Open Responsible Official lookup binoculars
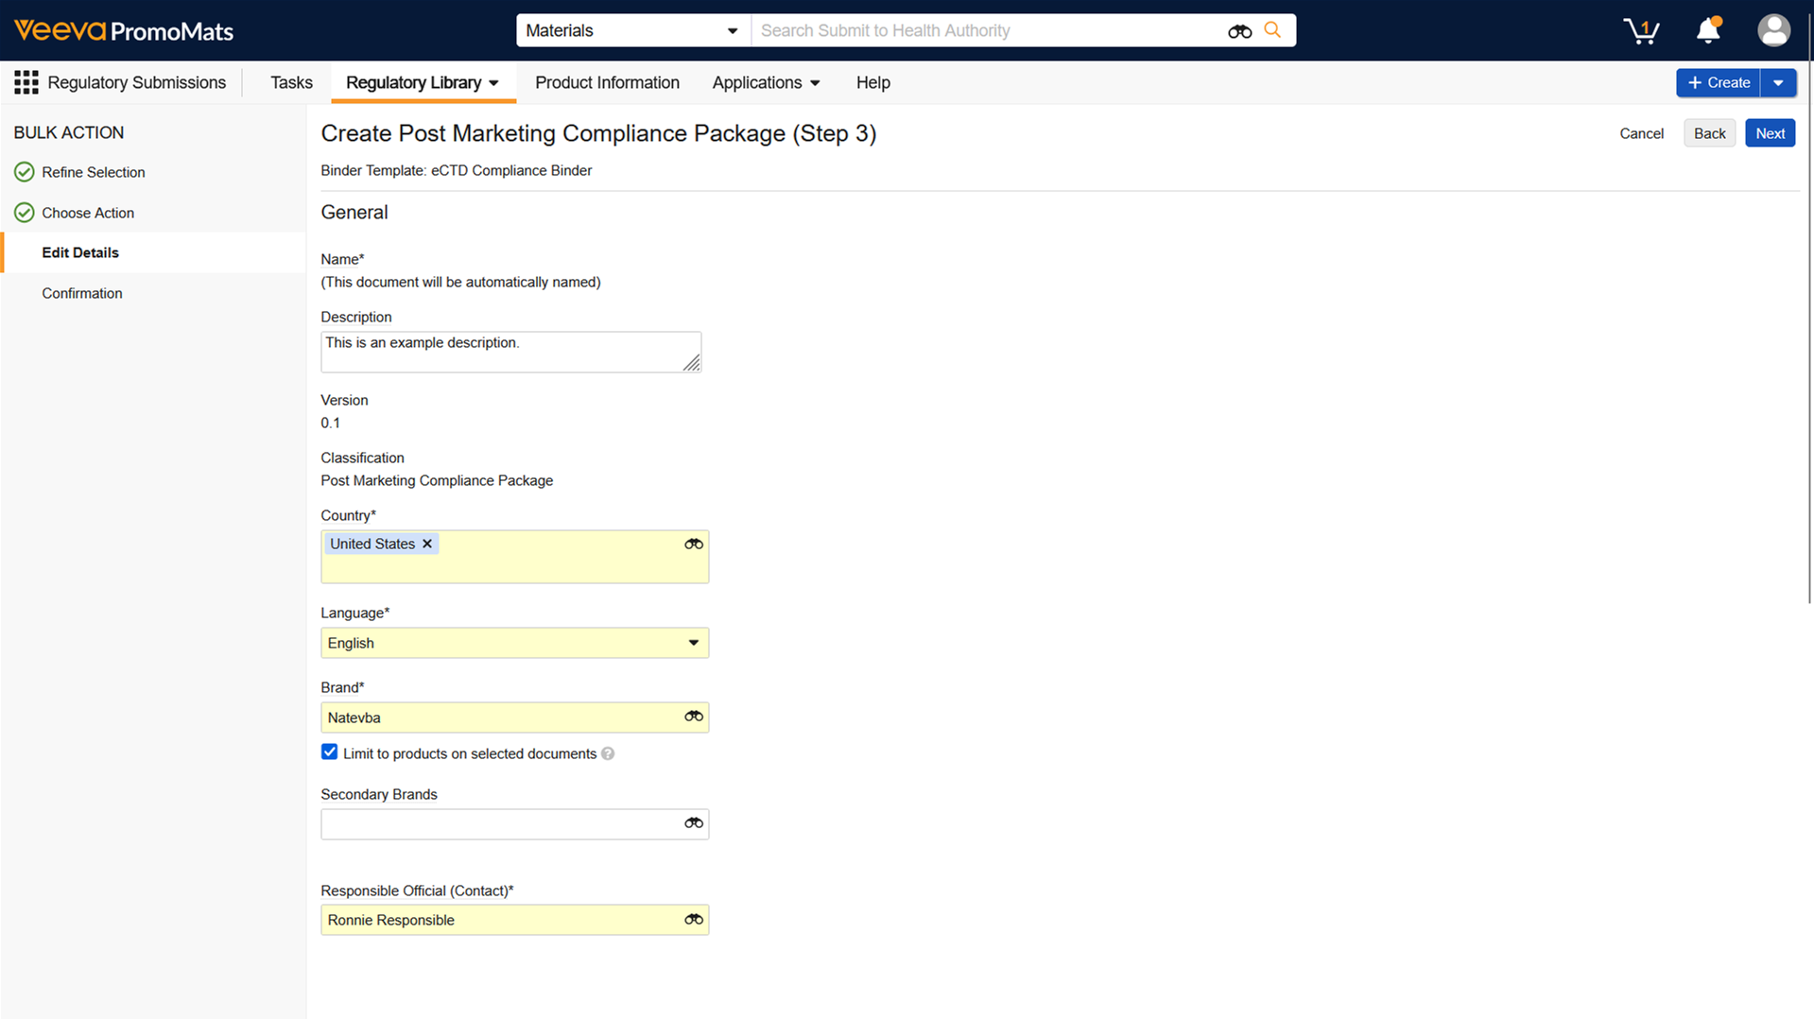1814x1020 pixels. click(694, 920)
